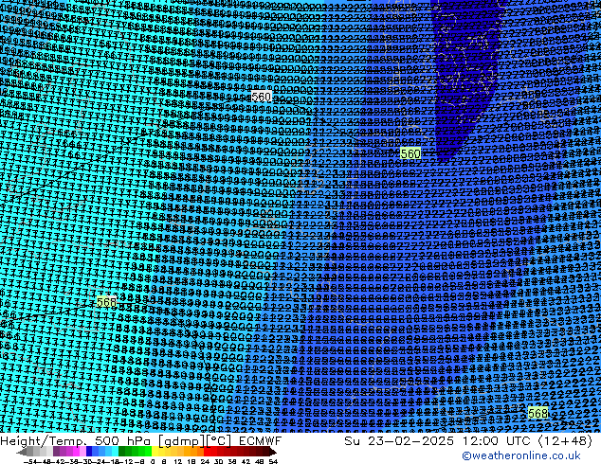
Task: Select the 568 height contour label
Action: (x=537, y=413)
